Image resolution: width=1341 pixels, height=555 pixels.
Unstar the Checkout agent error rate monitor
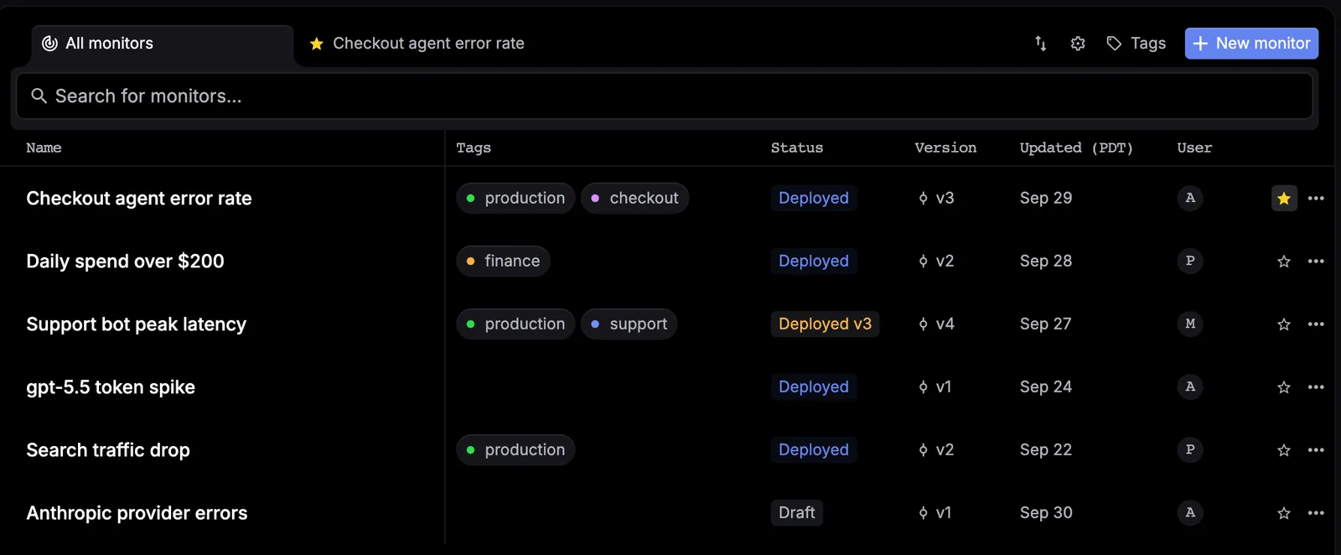(1284, 199)
